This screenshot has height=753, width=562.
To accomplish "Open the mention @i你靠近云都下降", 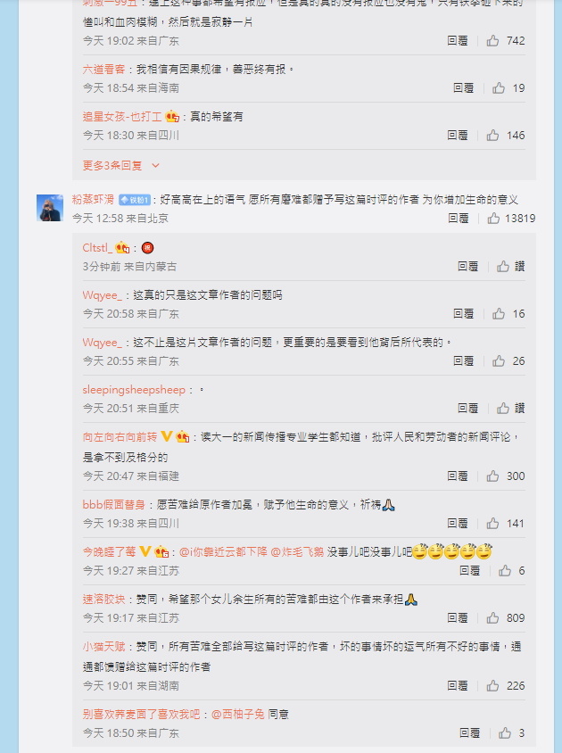I will pyautogui.click(x=223, y=551).
